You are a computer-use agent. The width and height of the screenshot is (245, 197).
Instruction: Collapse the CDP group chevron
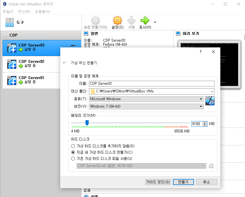[x=5, y=36]
